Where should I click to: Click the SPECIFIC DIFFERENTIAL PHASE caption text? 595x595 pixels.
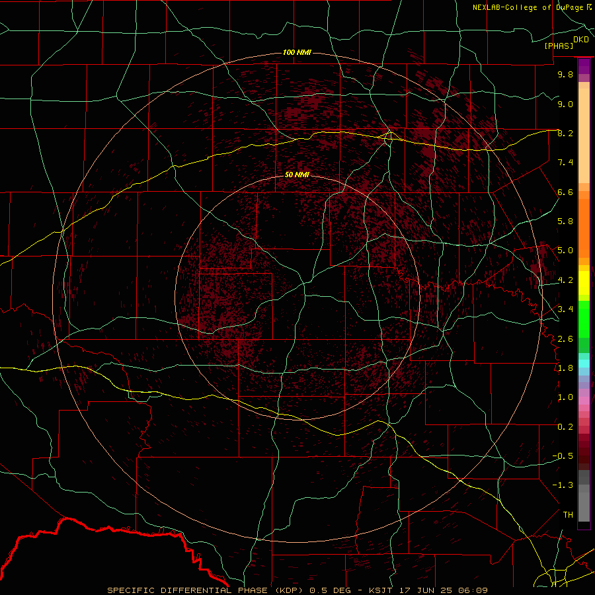[187, 590]
